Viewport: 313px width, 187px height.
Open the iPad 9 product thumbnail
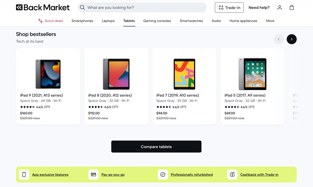[x=48, y=74]
